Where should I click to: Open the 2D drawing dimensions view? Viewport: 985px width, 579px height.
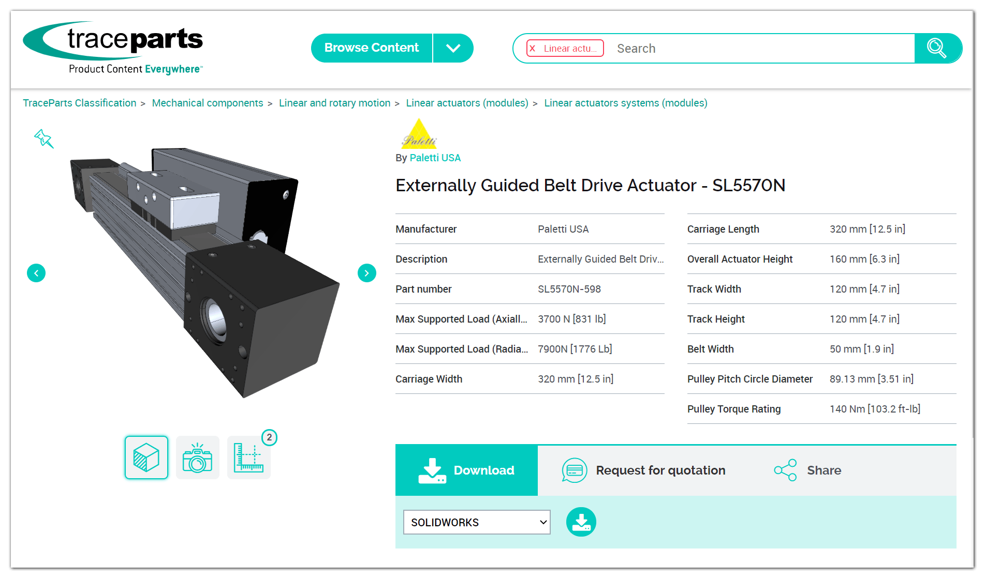point(249,458)
